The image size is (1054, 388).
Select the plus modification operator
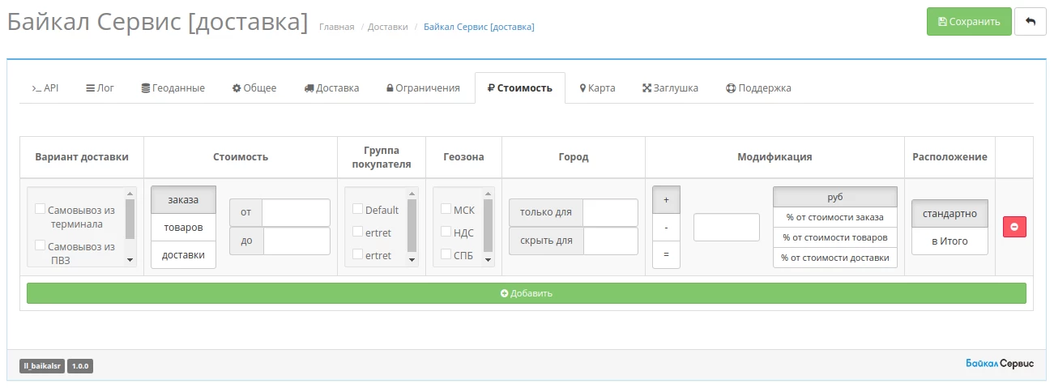(666, 199)
